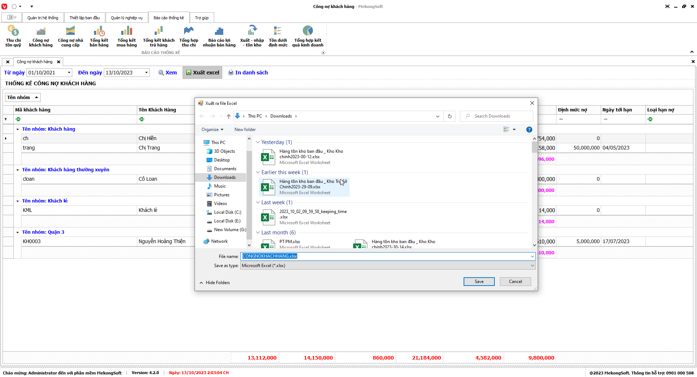This screenshot has height=377, width=697.
Task: Click the refresh button in file dialog
Action: click(449, 116)
